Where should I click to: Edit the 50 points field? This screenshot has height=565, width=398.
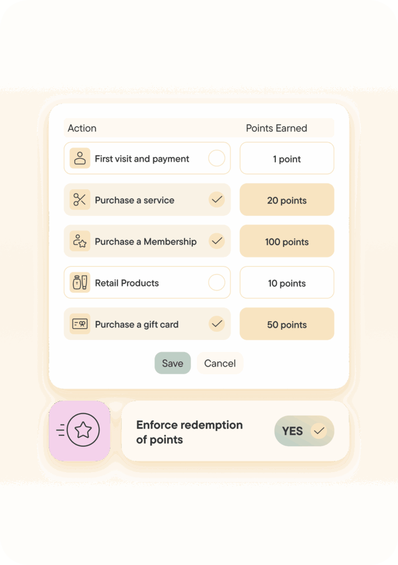pos(287,324)
